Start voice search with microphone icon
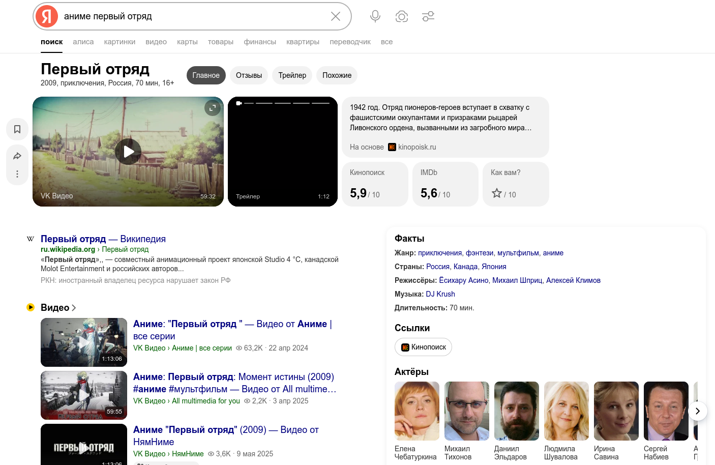This screenshot has width=715, height=465. coord(375,16)
